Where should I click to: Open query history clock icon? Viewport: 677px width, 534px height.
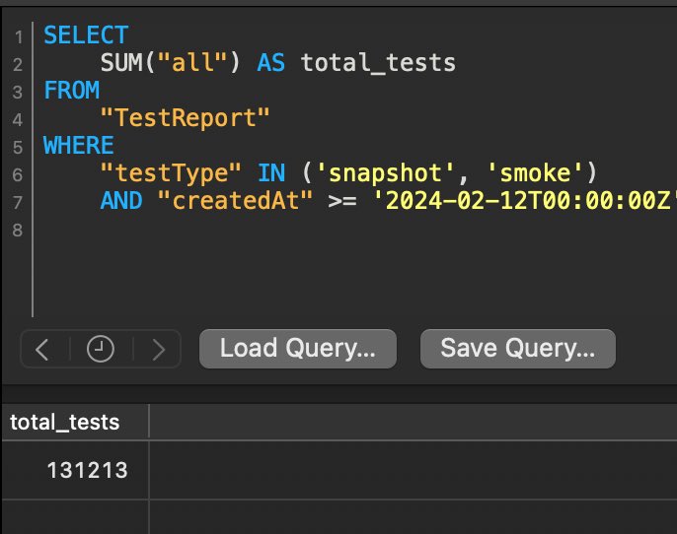tap(101, 349)
